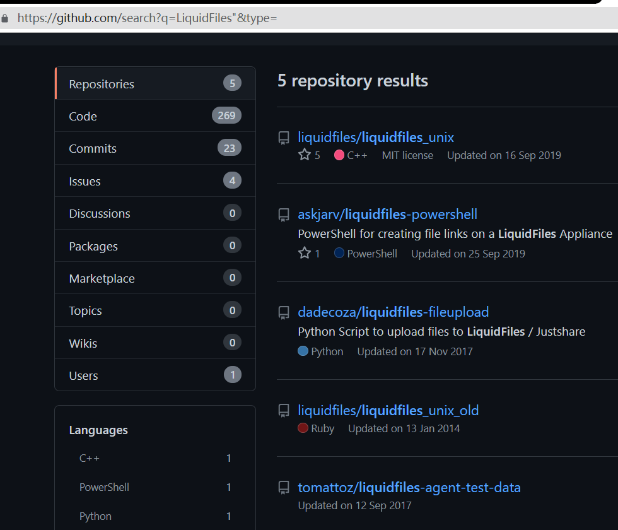Click the blue Python language dot
618x530 pixels.
(x=303, y=351)
